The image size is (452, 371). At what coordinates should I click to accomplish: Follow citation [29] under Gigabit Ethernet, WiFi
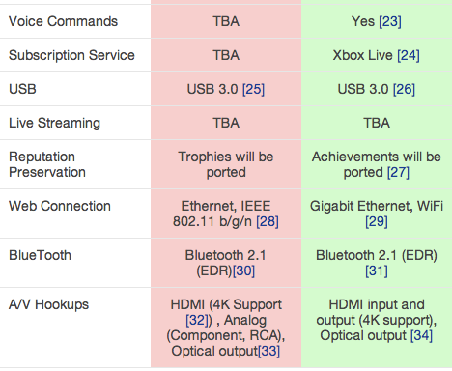(377, 222)
